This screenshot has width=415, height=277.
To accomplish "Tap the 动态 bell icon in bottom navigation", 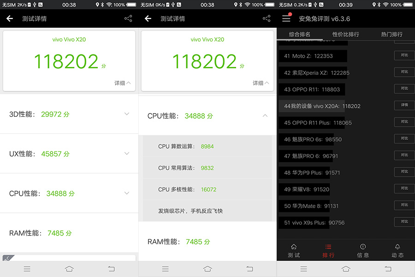I will (x=397, y=249).
